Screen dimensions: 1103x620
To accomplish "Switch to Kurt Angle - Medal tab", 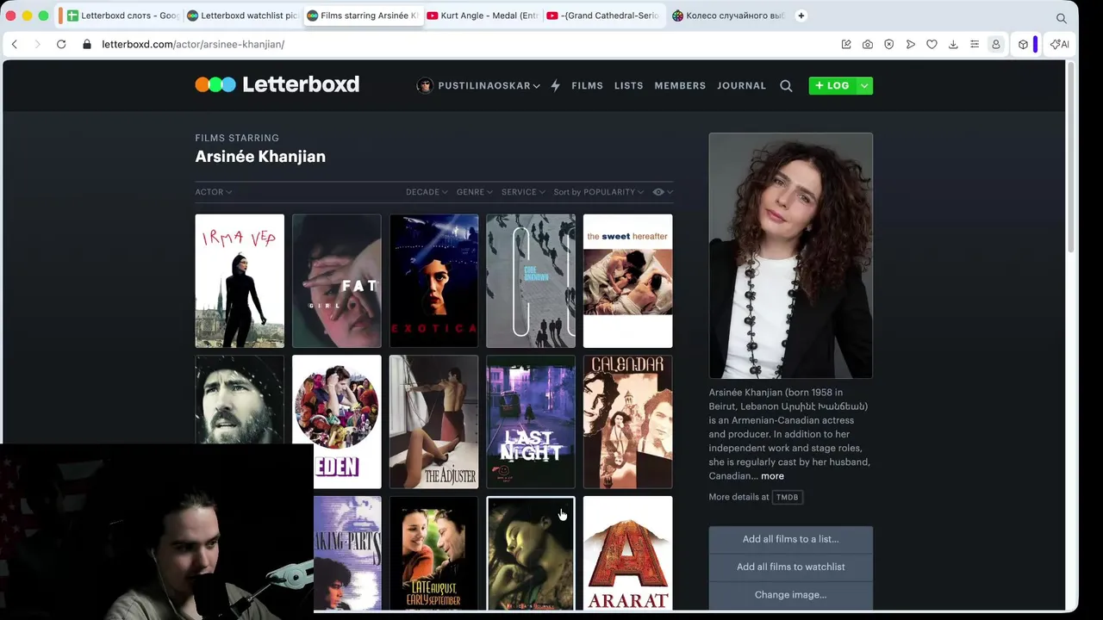I will tap(482, 15).
